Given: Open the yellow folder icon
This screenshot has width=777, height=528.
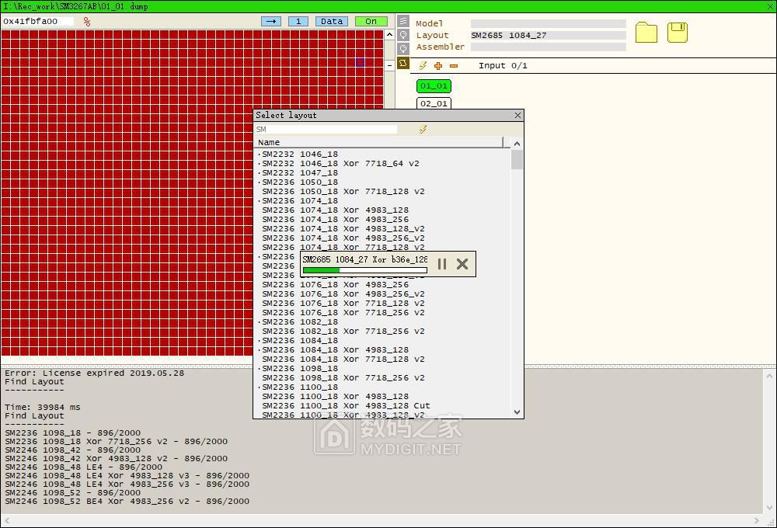Looking at the screenshot, I should (646, 33).
